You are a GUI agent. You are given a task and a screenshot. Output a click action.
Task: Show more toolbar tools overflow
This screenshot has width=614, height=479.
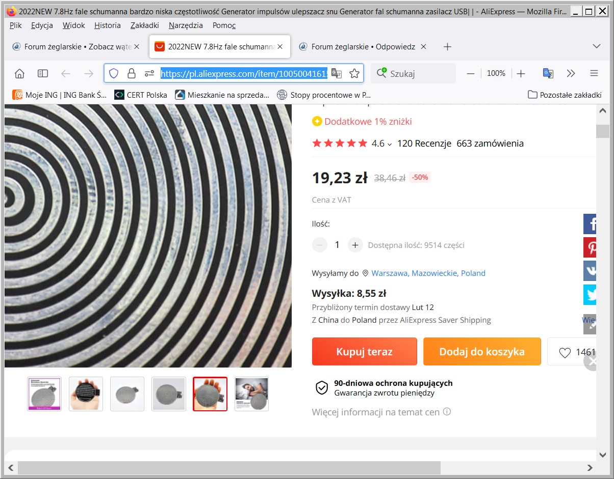(571, 73)
